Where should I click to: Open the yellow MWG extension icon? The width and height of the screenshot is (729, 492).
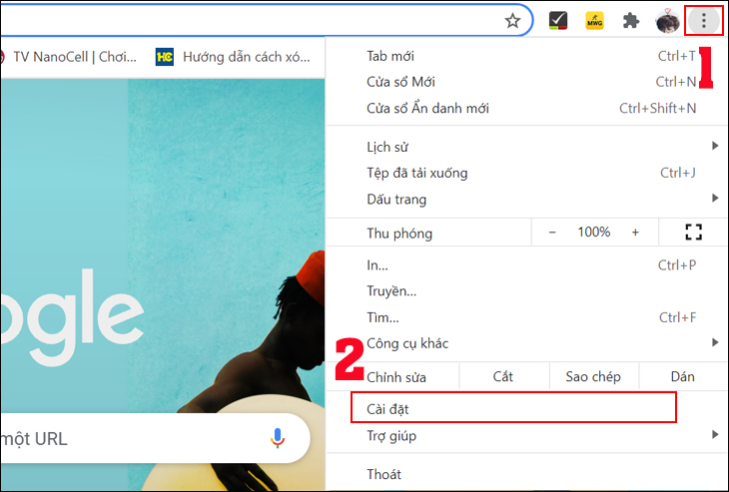(x=594, y=20)
